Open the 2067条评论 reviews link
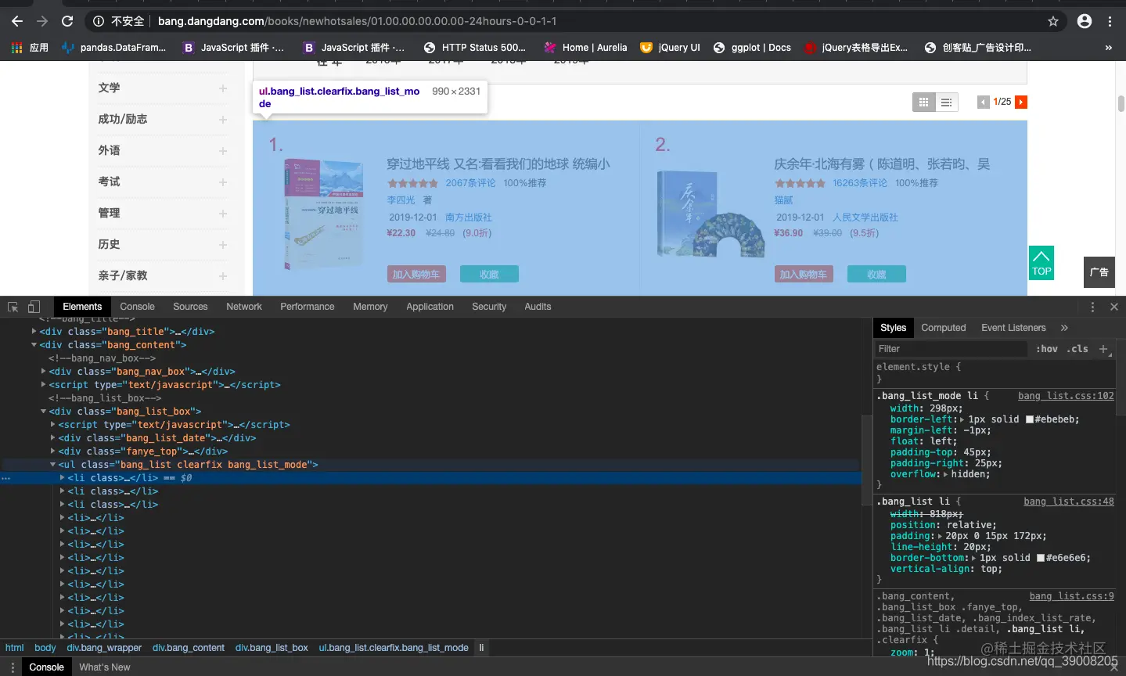The image size is (1126, 676). [470, 182]
